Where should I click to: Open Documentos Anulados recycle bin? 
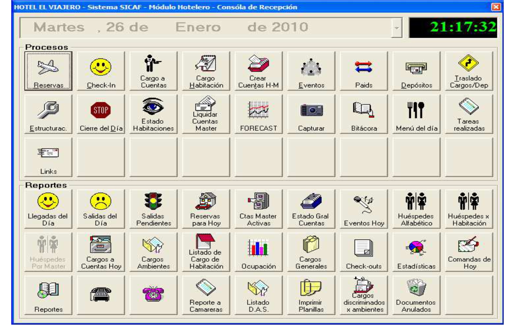[417, 295]
